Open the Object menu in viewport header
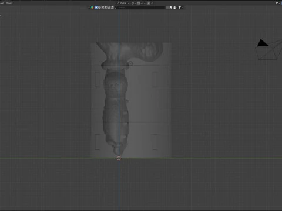The width and height of the screenshot is (282, 211). [x=9, y=3]
